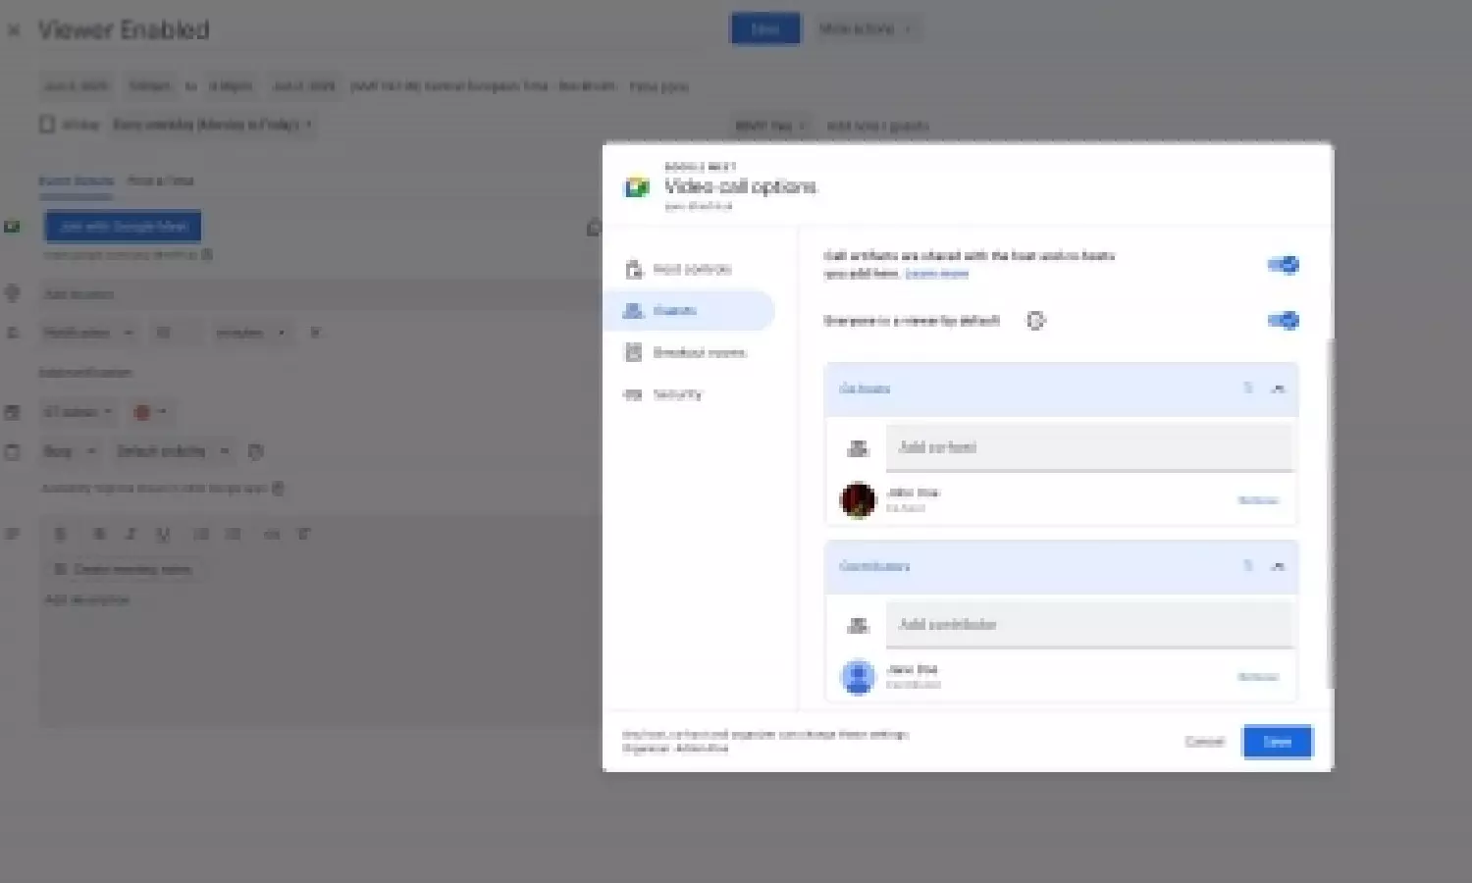Image resolution: width=1472 pixels, height=883 pixels.
Task: Open the guests tab dropdown above dialog
Action: tap(771, 126)
